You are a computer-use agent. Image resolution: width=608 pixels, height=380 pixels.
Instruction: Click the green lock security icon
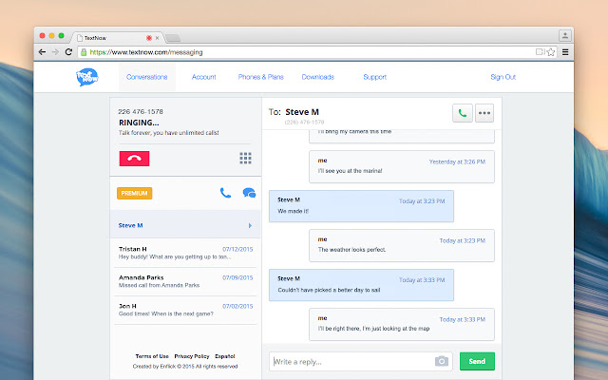[84, 52]
